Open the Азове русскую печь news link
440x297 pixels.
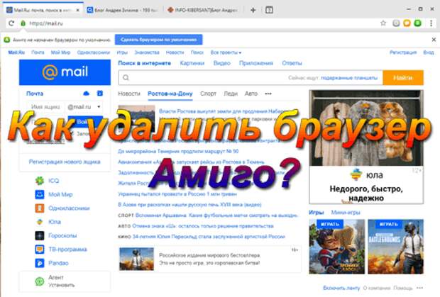pyautogui.click(x=189, y=205)
